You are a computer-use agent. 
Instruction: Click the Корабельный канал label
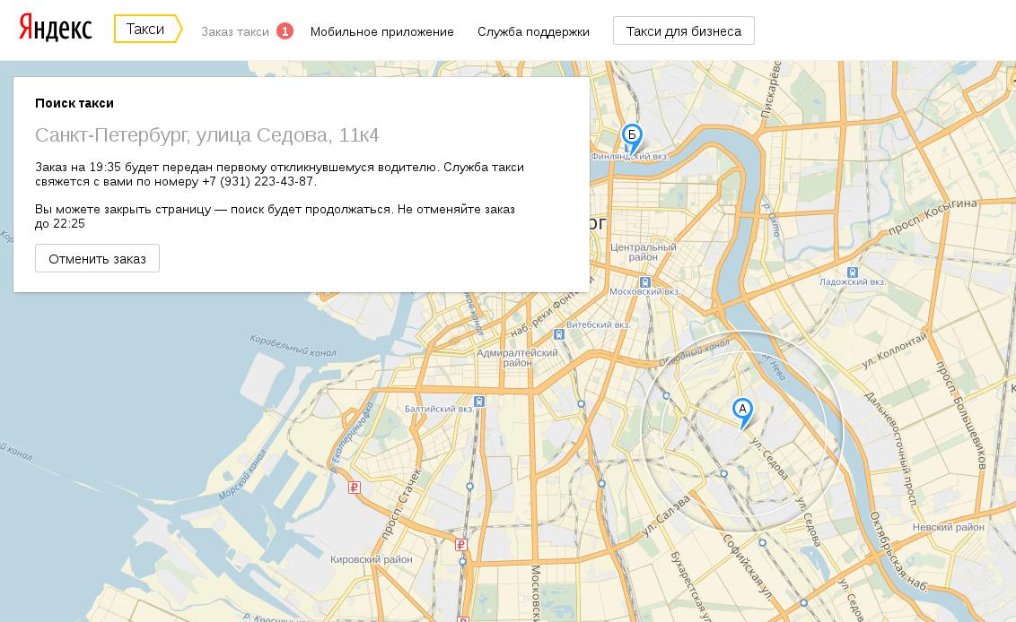[293, 346]
